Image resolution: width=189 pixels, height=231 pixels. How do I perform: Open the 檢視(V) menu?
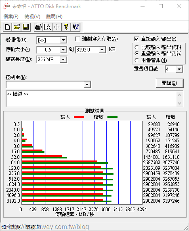[32, 17]
